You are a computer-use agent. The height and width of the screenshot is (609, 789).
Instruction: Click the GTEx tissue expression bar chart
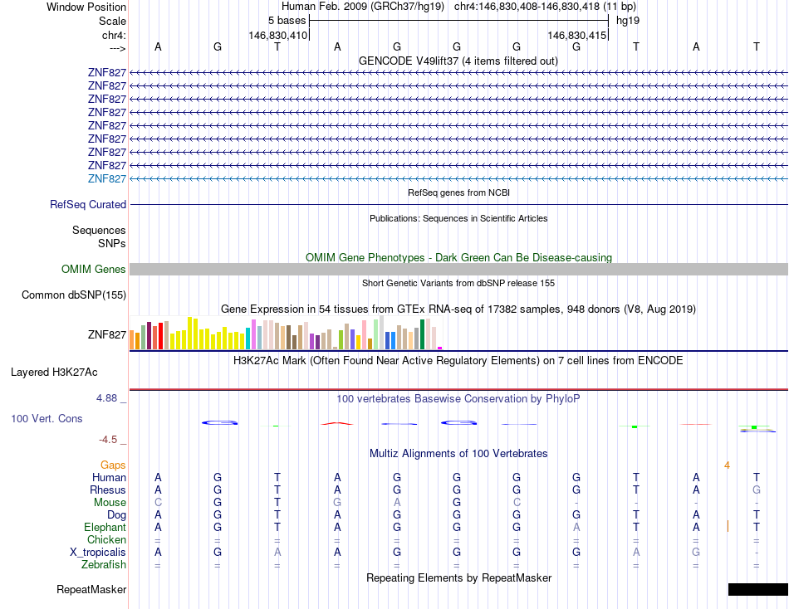click(286, 333)
